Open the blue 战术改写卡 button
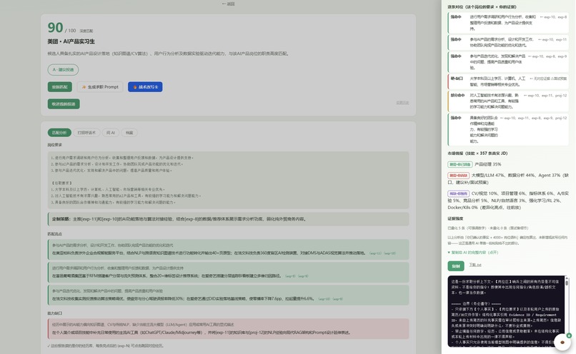 coord(145,87)
